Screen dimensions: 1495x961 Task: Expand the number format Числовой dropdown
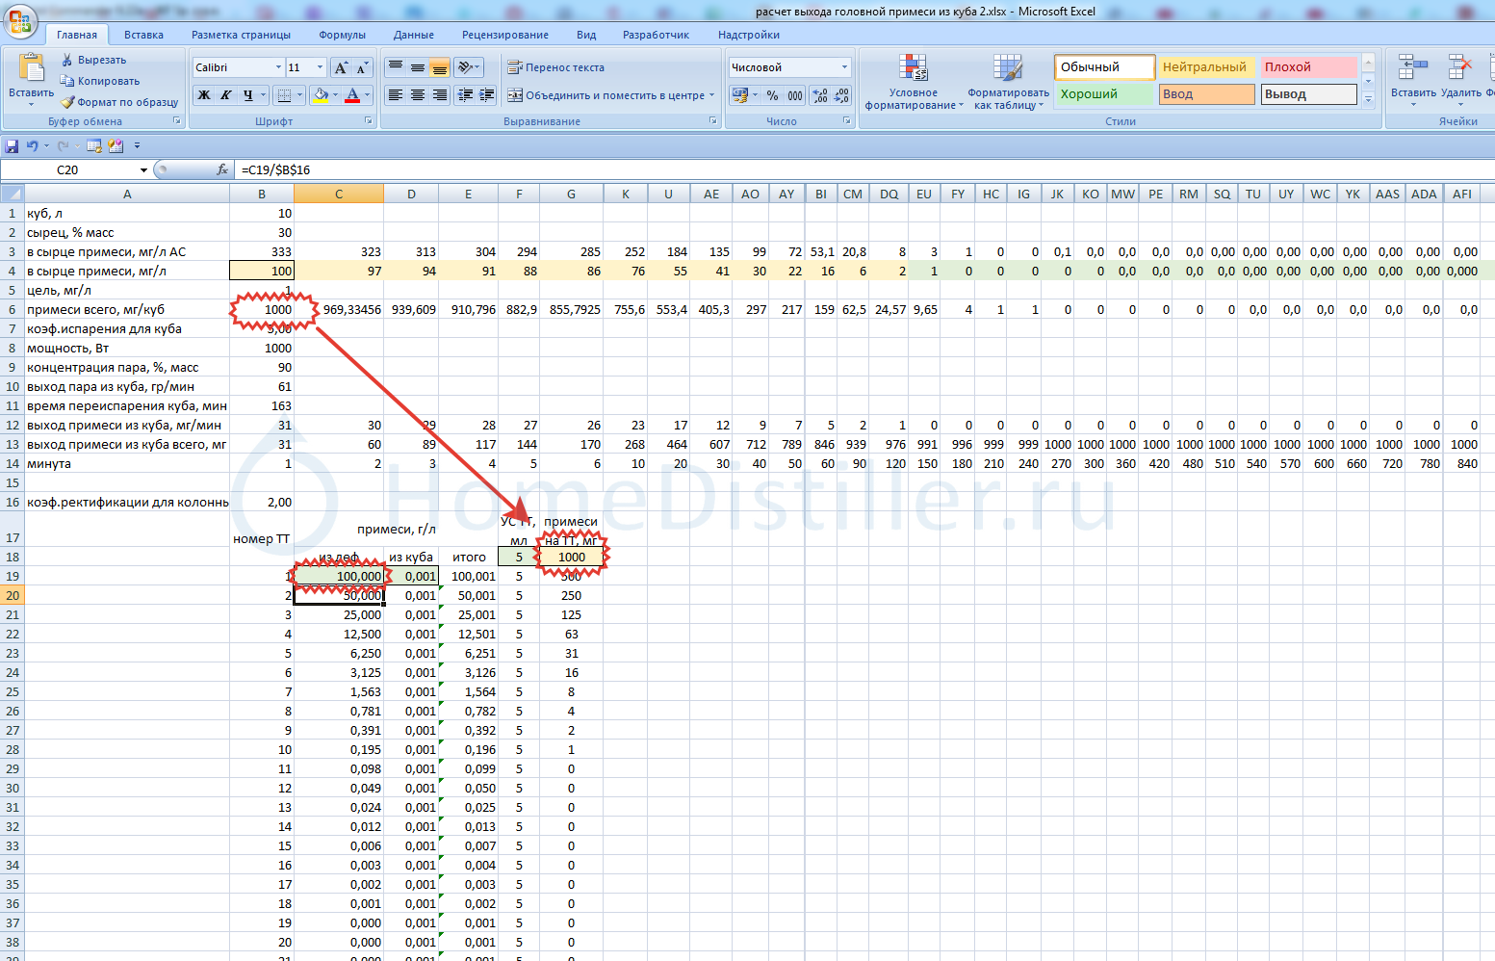[844, 67]
